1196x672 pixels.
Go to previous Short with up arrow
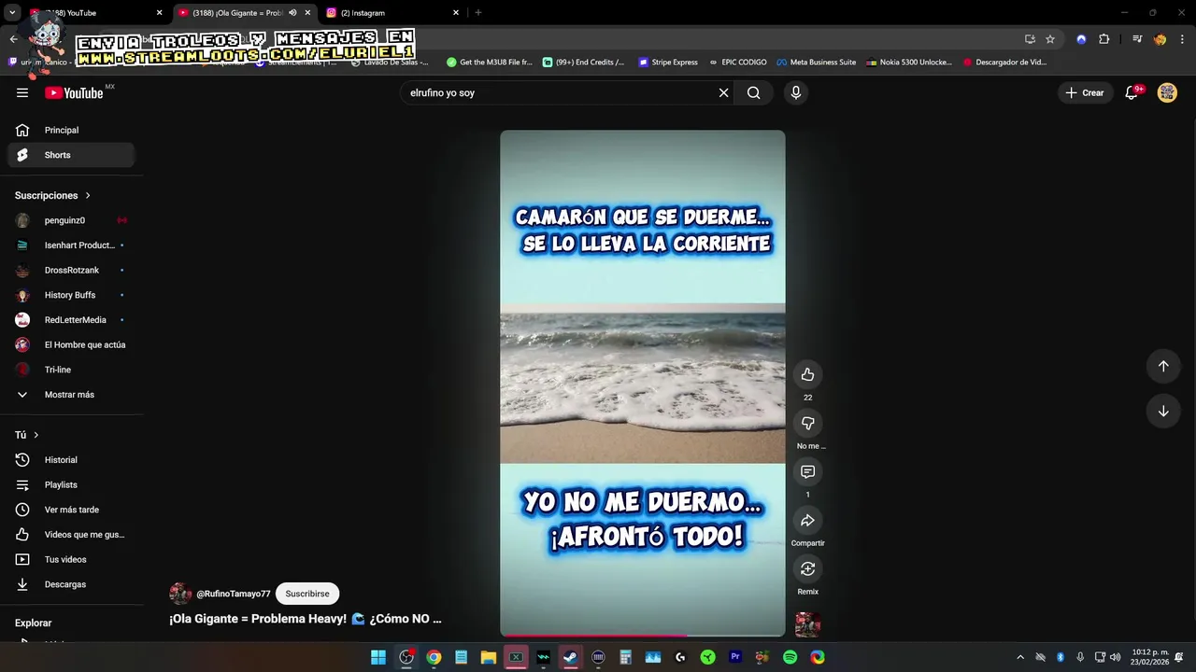coord(1163,366)
